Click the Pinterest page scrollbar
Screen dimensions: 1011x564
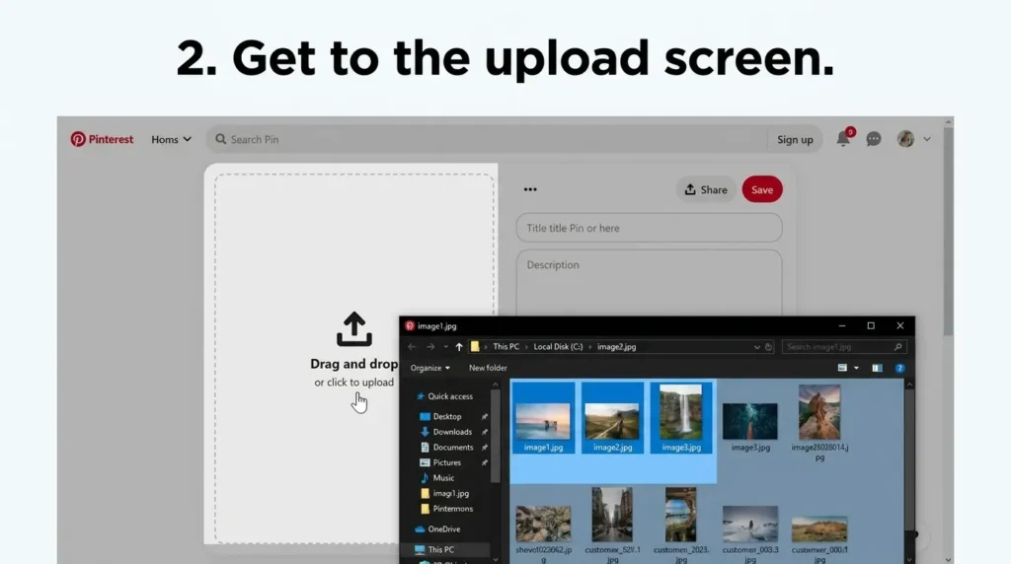pyautogui.click(x=948, y=232)
